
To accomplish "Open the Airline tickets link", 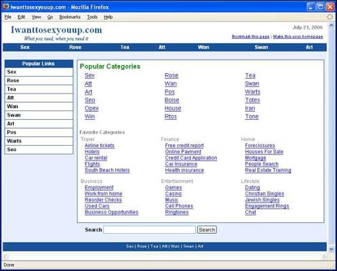I will tap(100, 146).
